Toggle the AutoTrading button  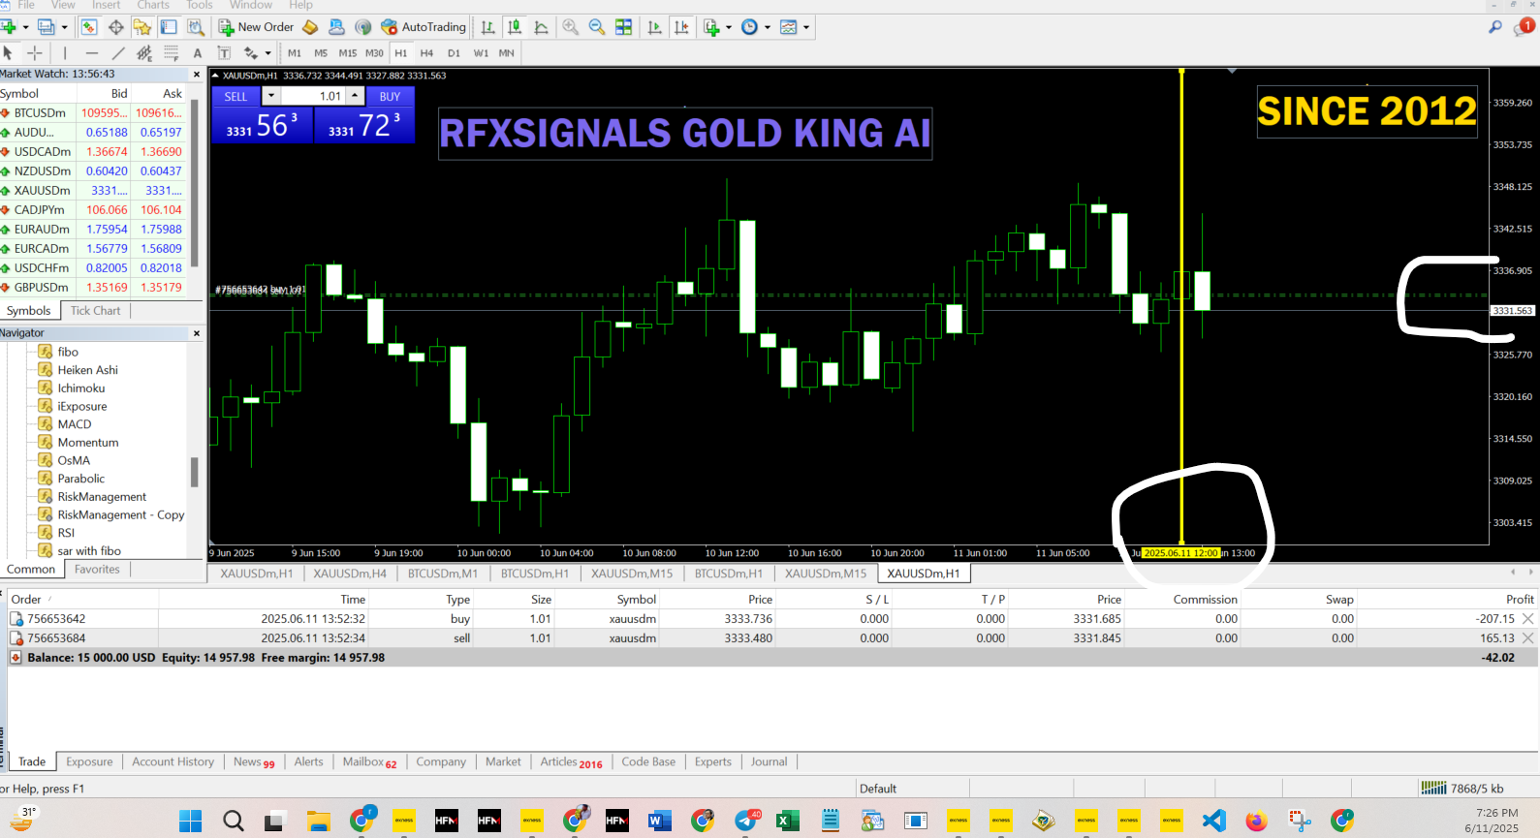(x=424, y=27)
